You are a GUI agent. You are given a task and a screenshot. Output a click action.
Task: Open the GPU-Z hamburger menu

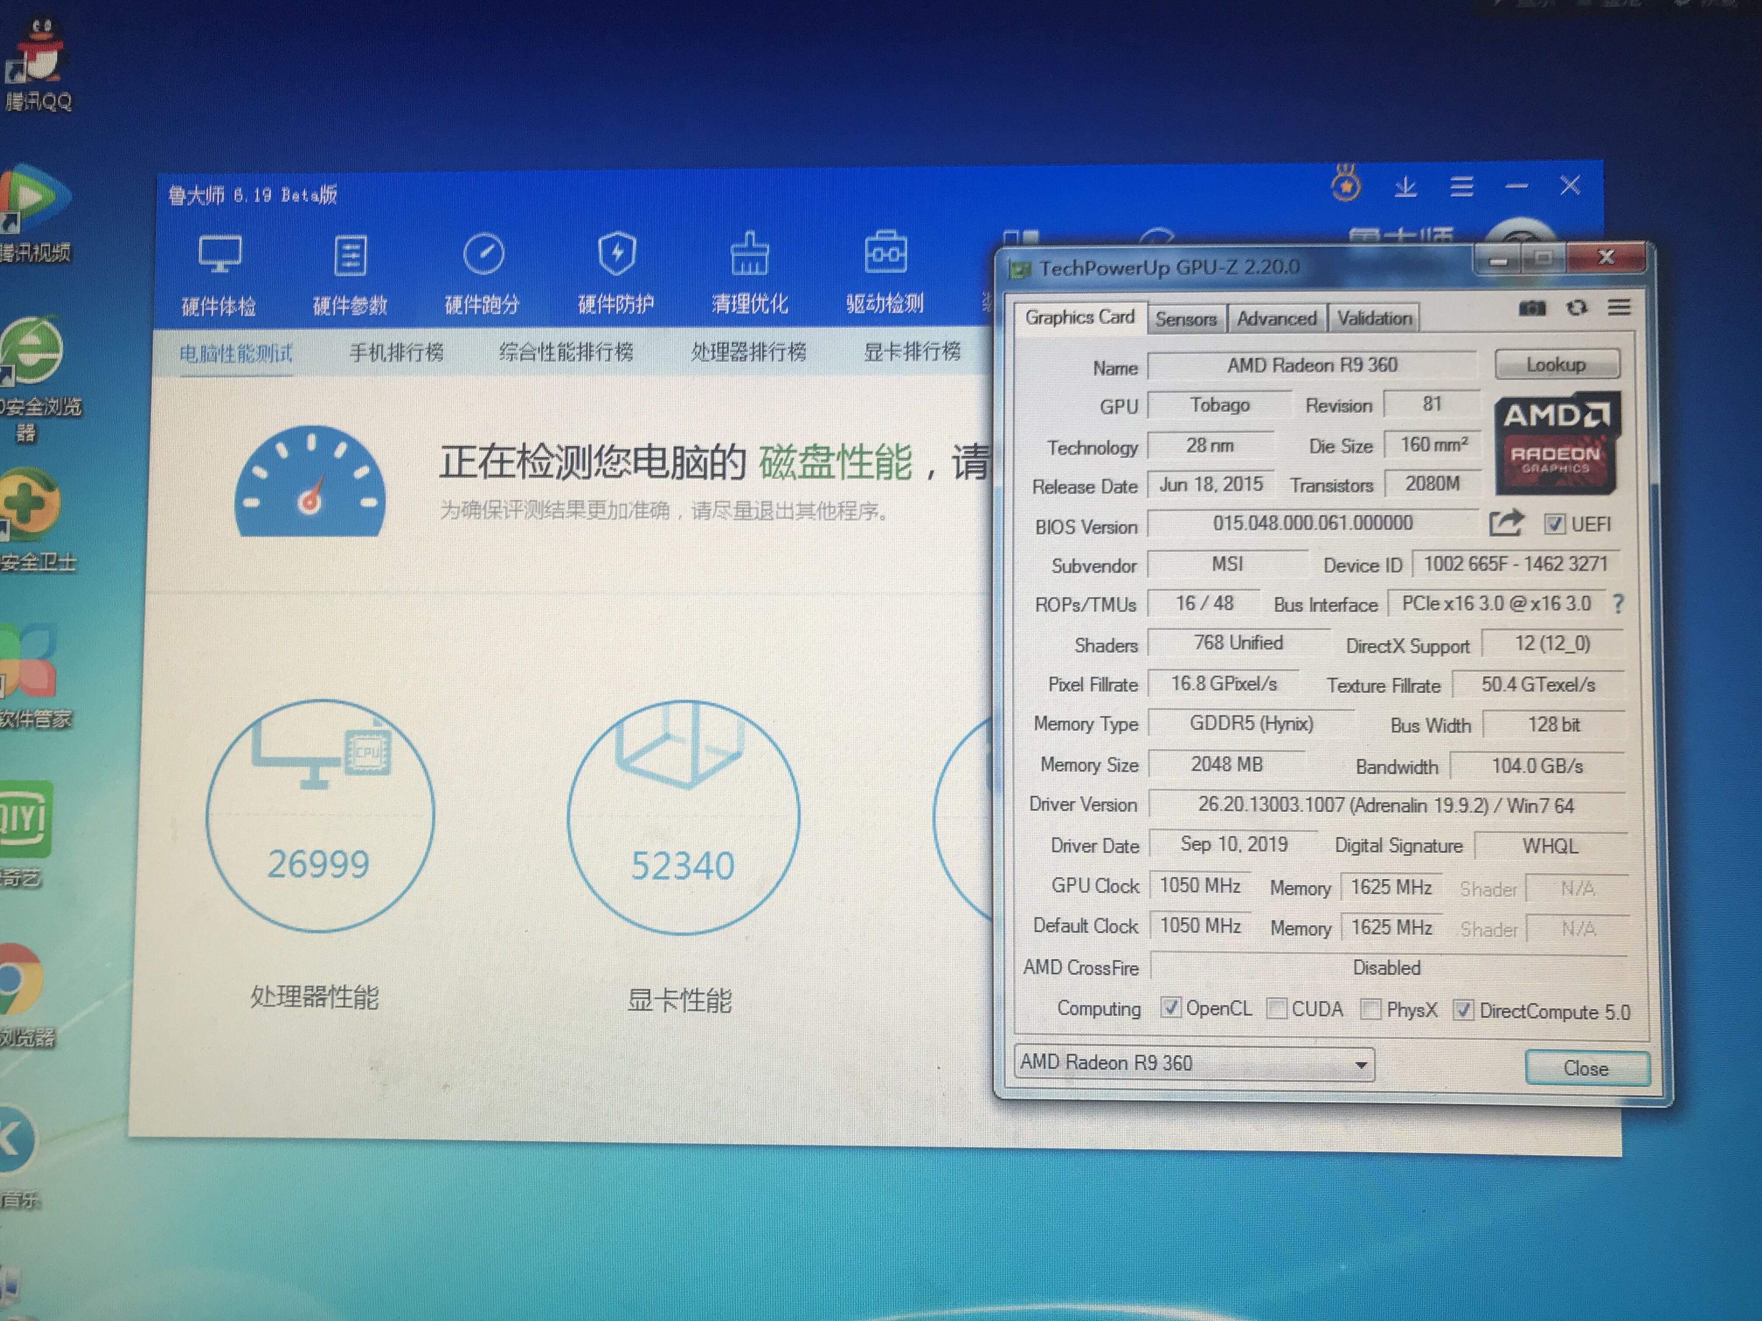point(1619,307)
